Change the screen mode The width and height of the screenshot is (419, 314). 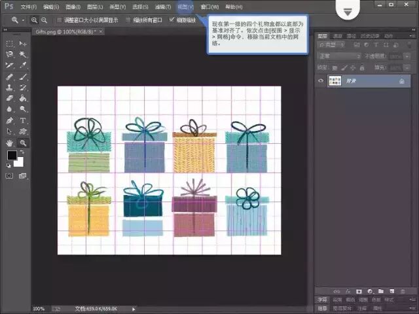click(x=23, y=176)
